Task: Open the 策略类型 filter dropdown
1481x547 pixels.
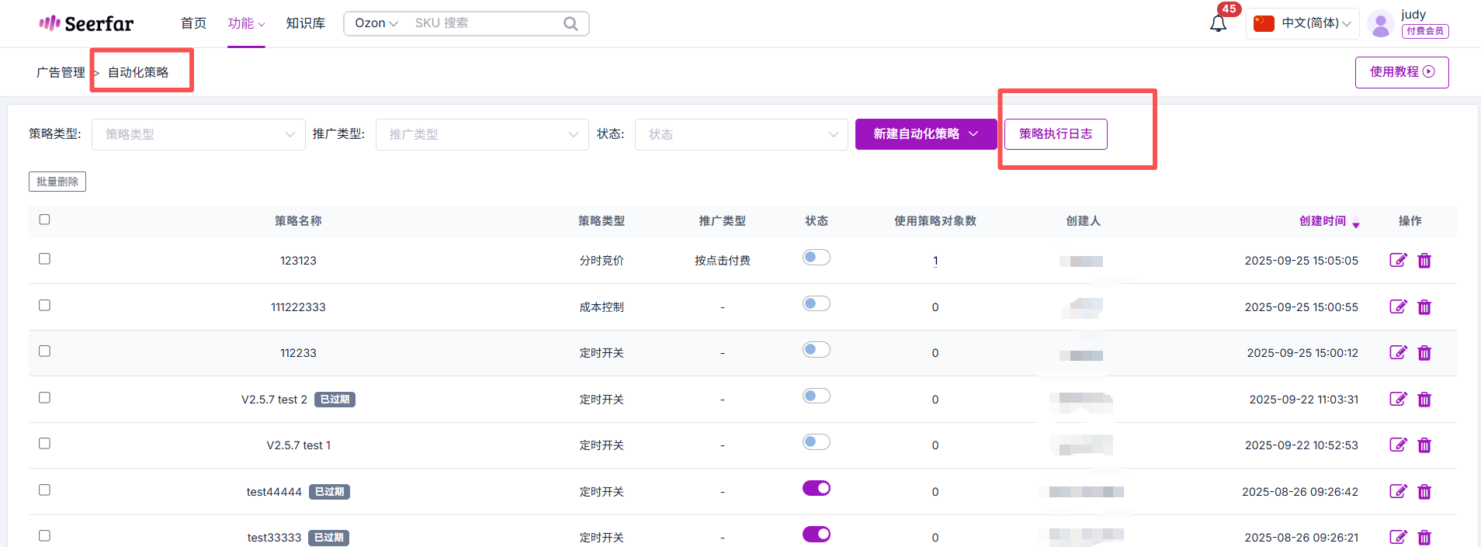Action: click(x=198, y=134)
